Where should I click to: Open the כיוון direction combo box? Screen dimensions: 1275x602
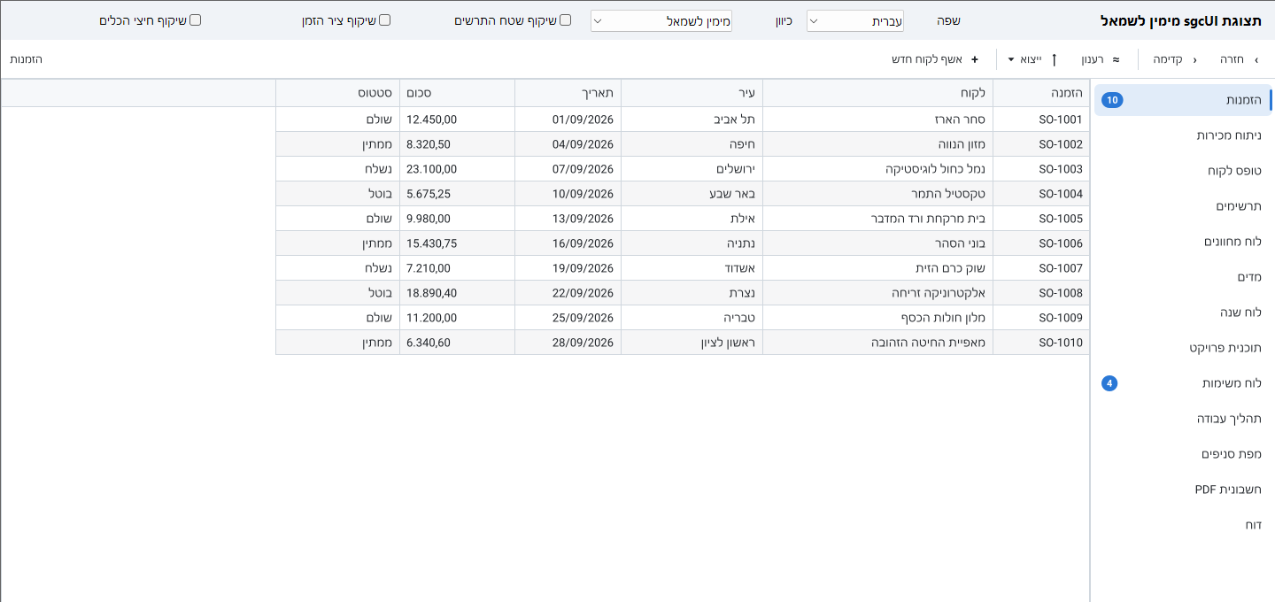tap(661, 20)
